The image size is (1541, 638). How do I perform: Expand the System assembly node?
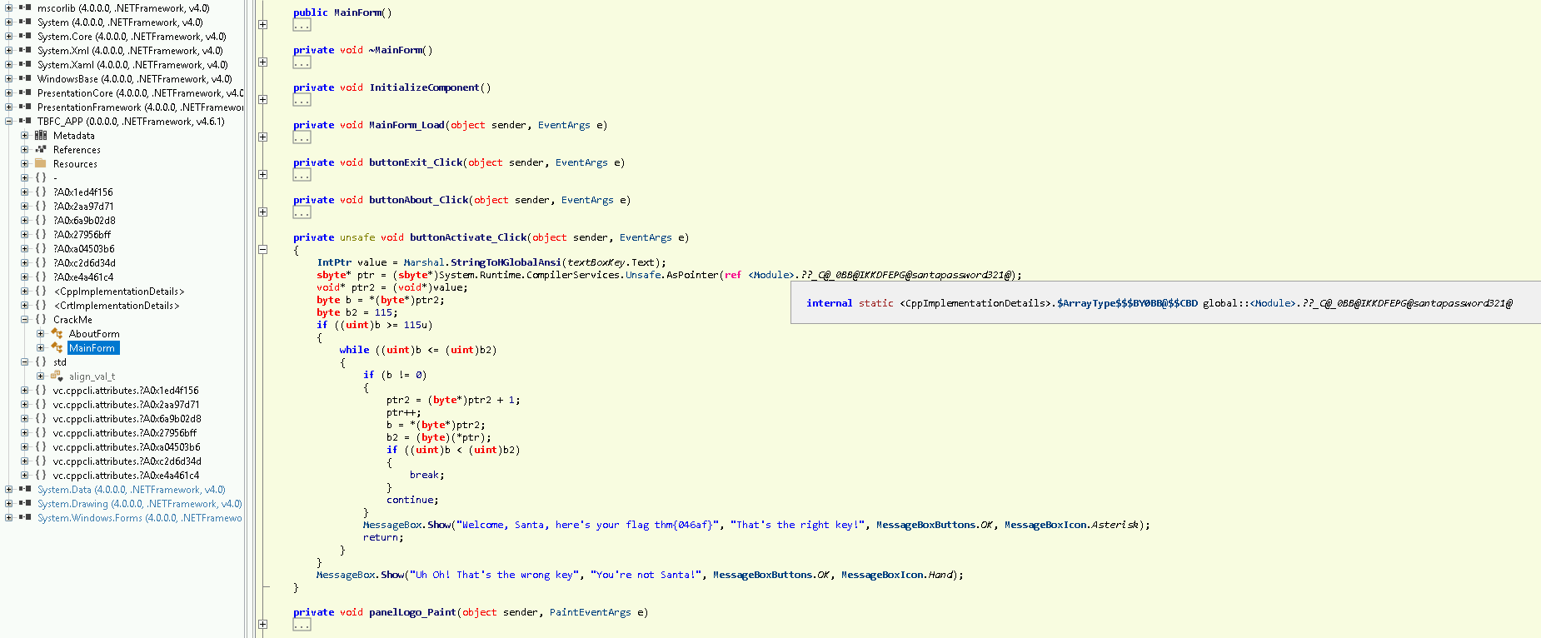point(8,22)
